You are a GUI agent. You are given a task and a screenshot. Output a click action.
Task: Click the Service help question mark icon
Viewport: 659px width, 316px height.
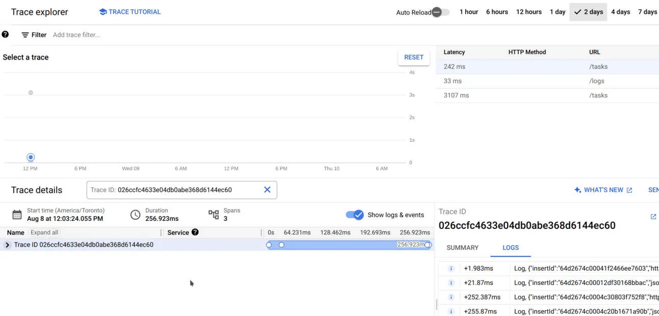pos(195,232)
